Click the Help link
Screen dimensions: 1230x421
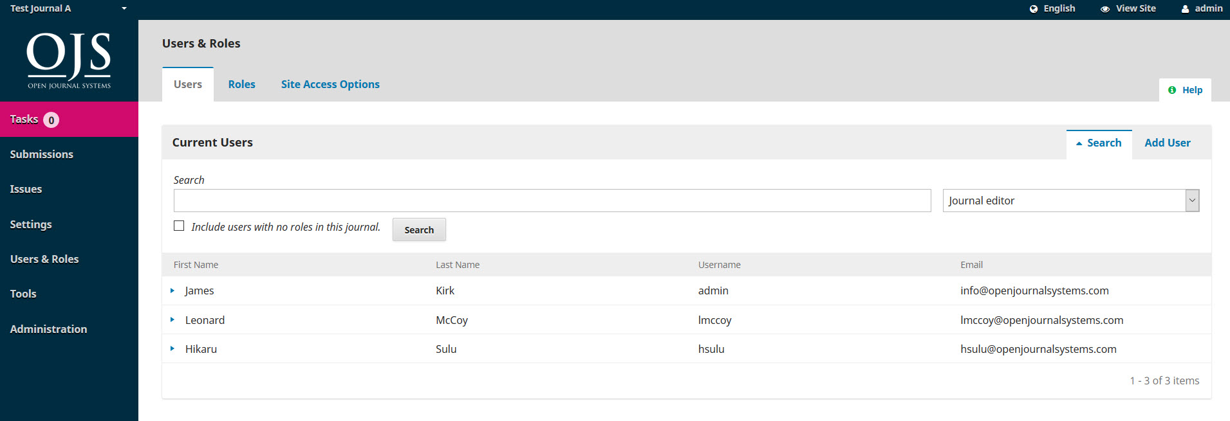1185,90
